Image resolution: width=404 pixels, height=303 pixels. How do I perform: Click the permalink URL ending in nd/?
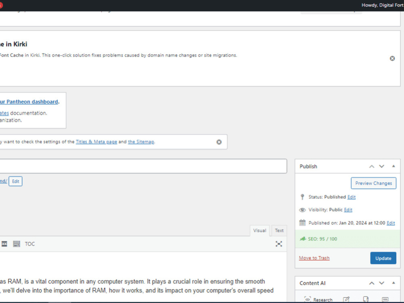3,181
